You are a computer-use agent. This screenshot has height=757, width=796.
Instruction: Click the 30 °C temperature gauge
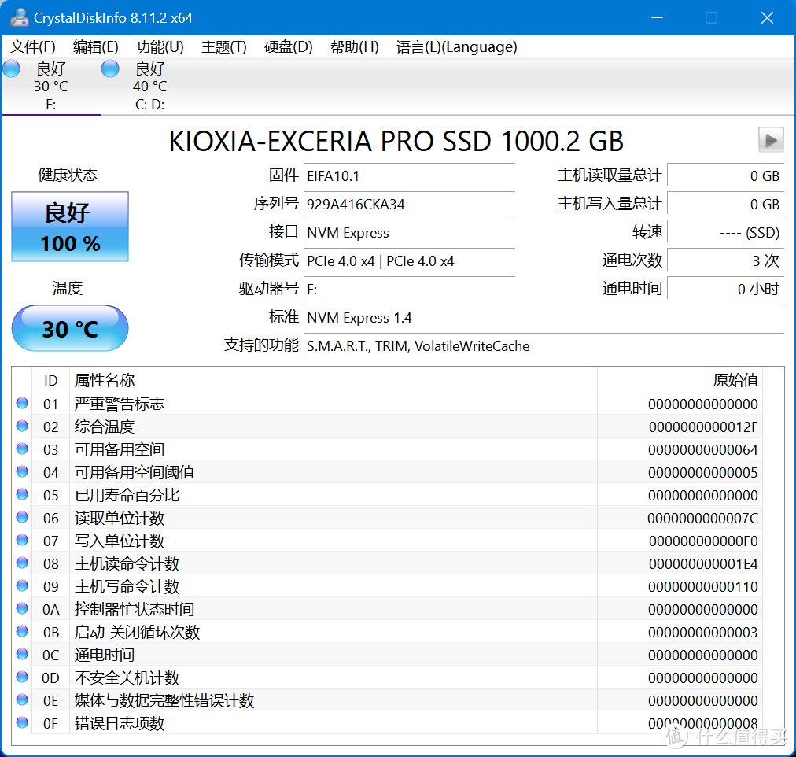tap(69, 328)
